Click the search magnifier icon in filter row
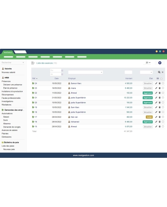The image size is (167, 207). (x=159, y=72)
